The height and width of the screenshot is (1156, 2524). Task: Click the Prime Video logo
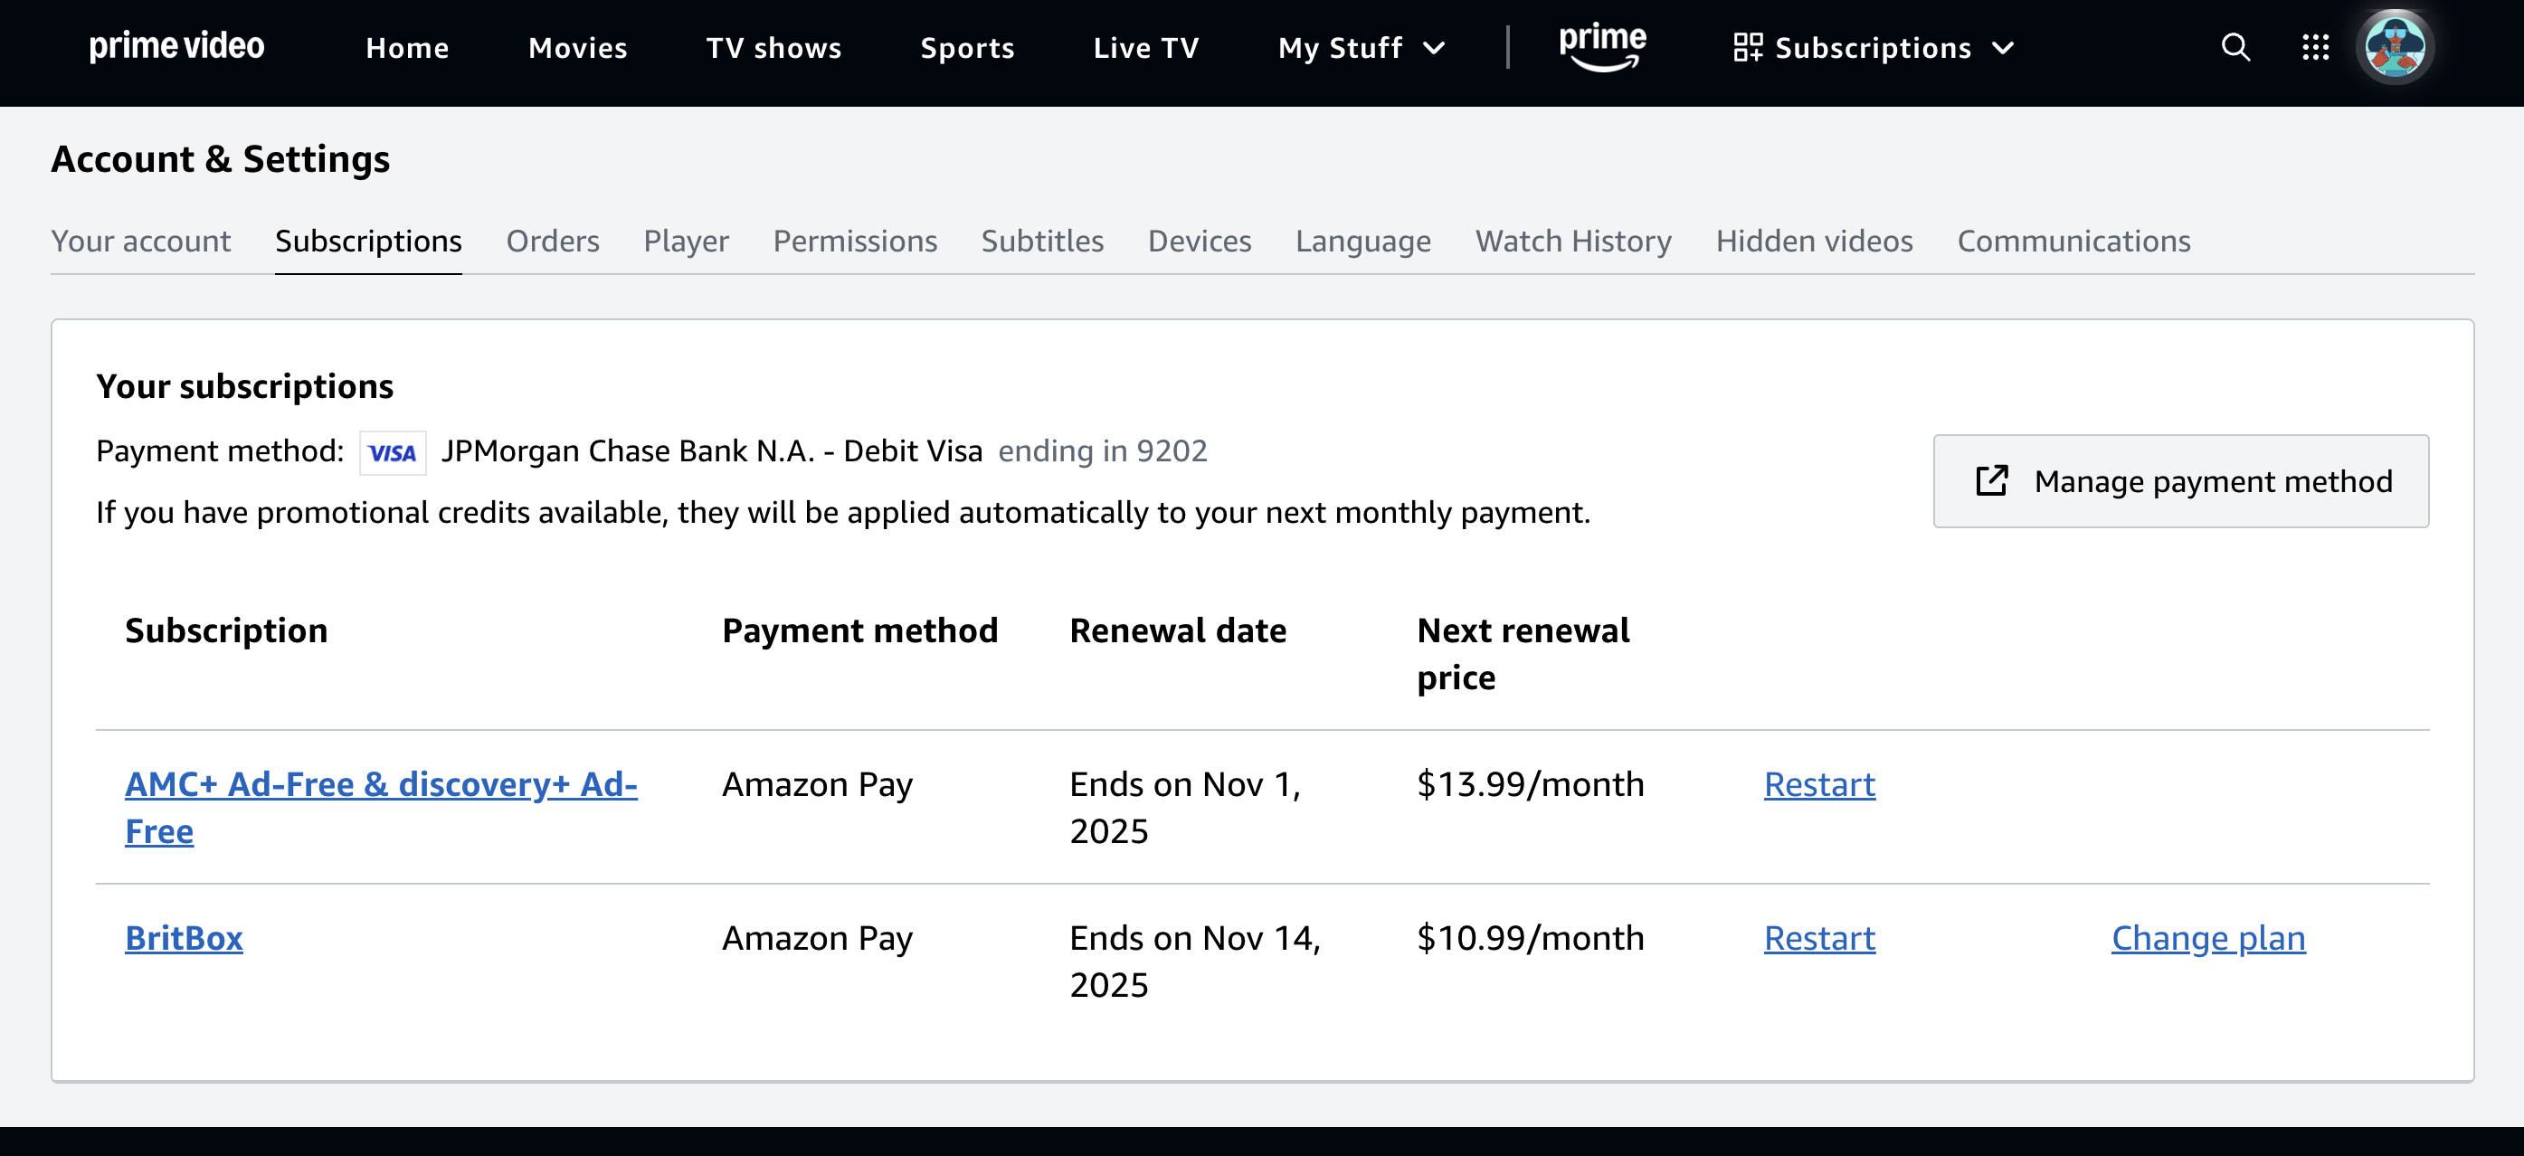point(176,47)
